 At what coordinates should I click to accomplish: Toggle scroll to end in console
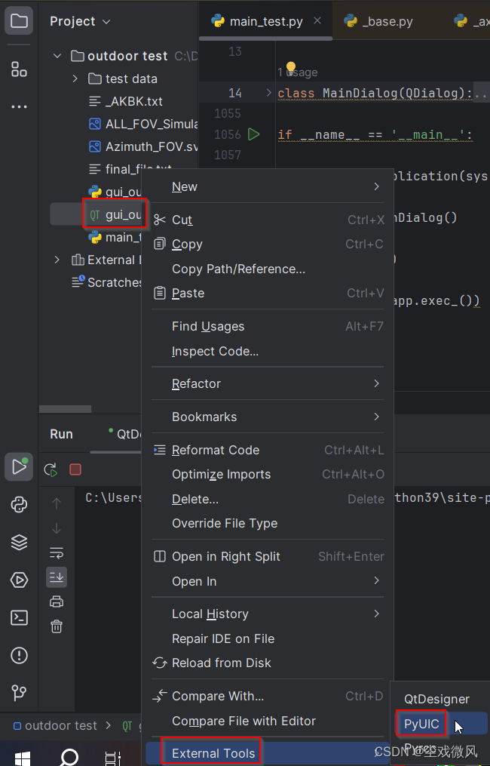coord(56,577)
